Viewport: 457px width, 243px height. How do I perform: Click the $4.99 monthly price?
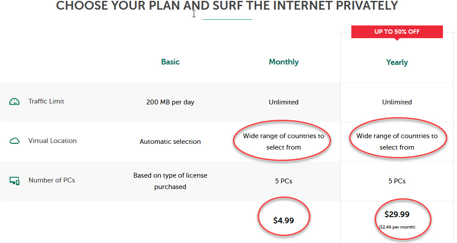click(x=284, y=220)
